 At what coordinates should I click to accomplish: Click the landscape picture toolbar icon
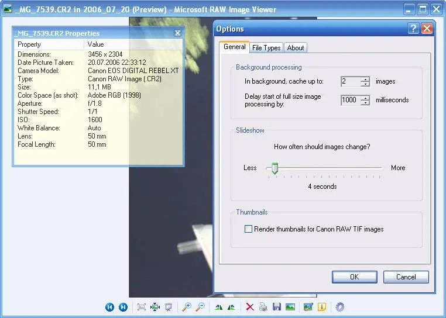[290, 307]
